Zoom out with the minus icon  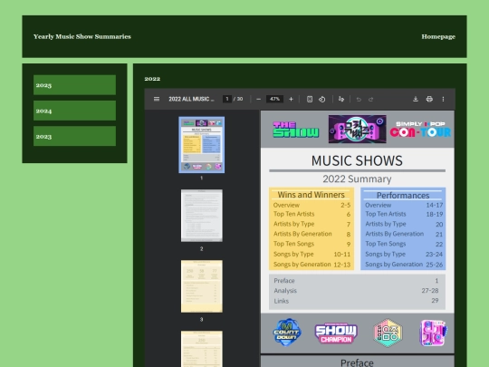pyautogui.click(x=258, y=99)
